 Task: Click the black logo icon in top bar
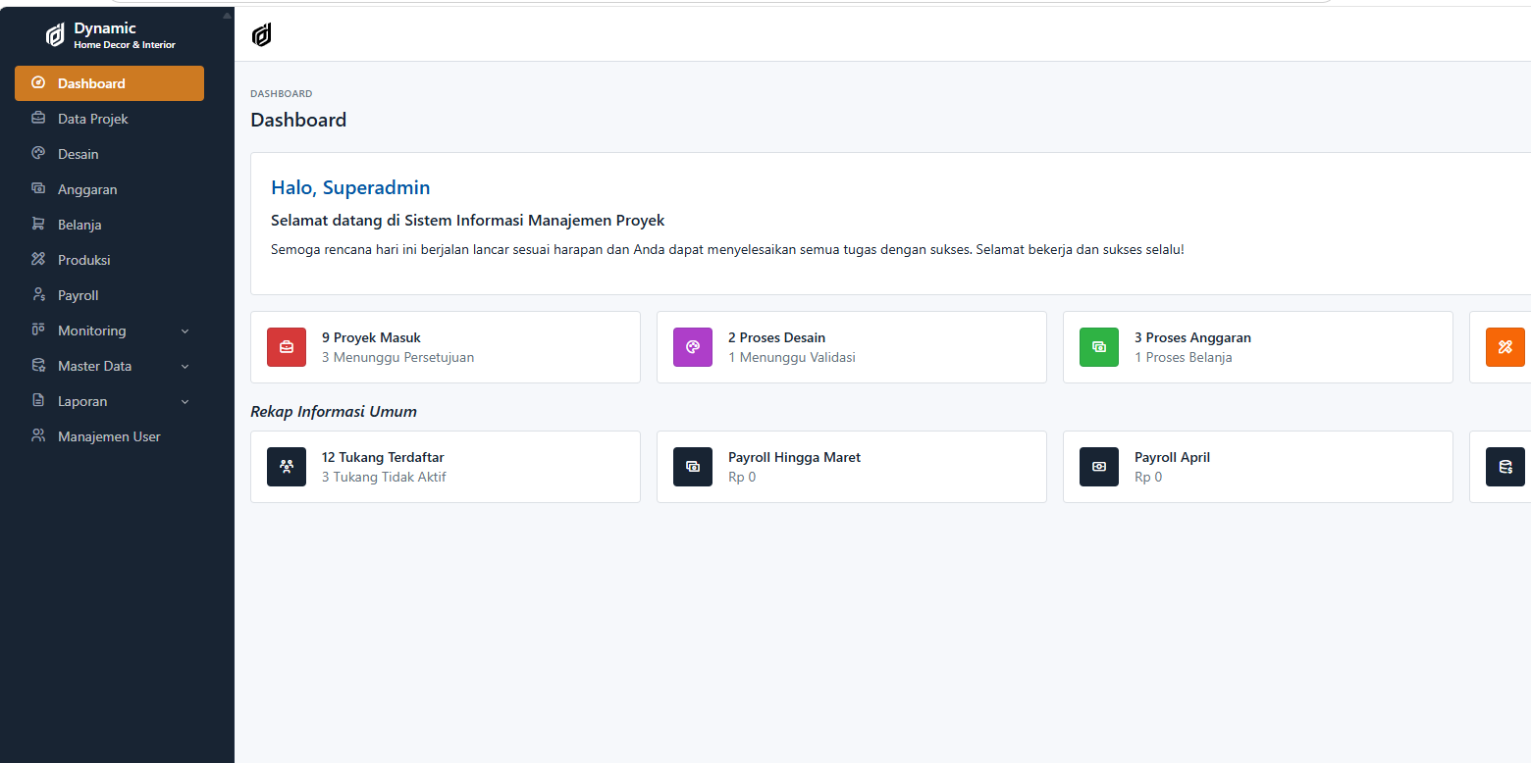pos(262,36)
